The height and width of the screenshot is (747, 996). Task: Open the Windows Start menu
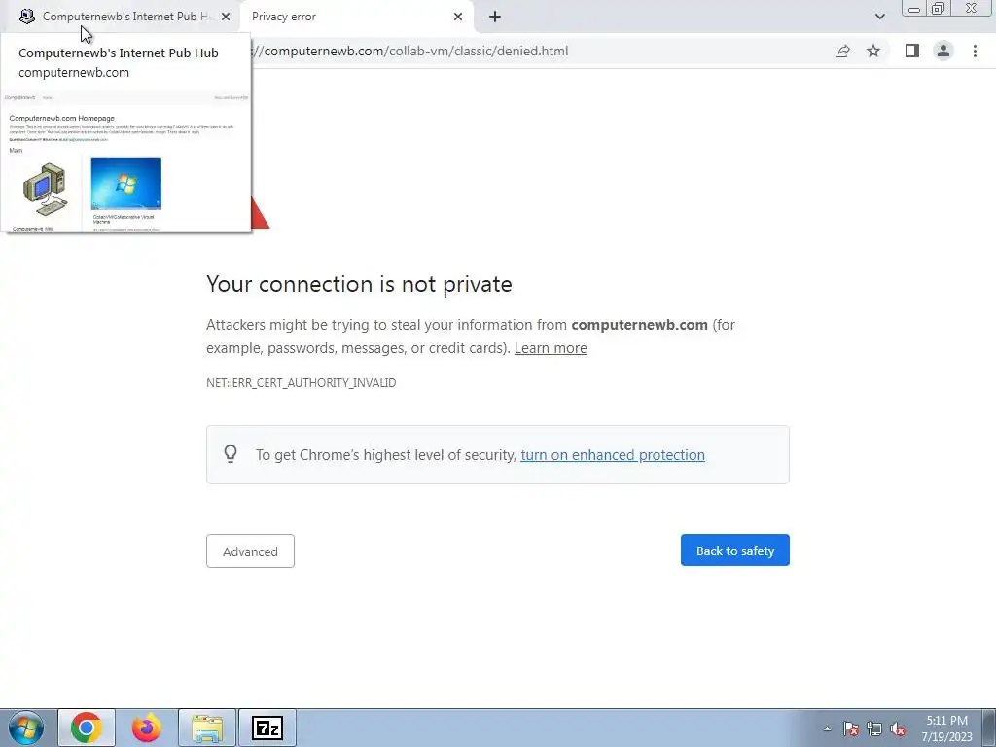pyautogui.click(x=26, y=728)
